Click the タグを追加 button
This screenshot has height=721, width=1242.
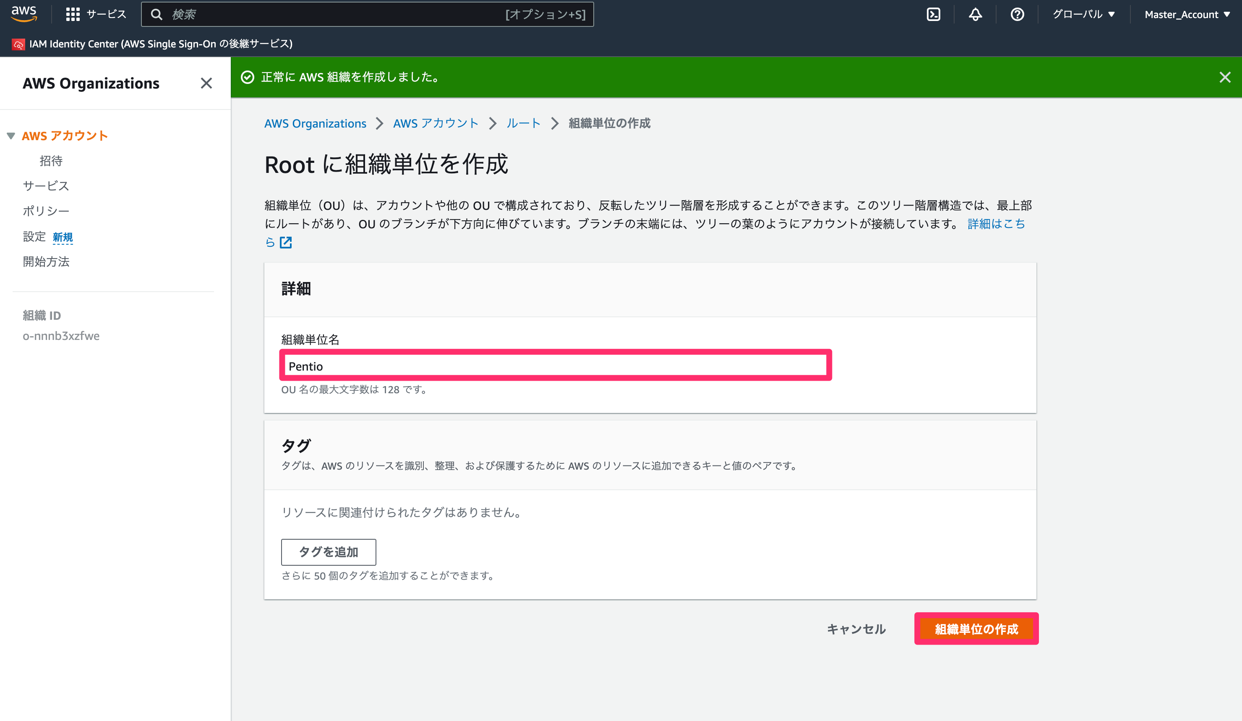328,552
